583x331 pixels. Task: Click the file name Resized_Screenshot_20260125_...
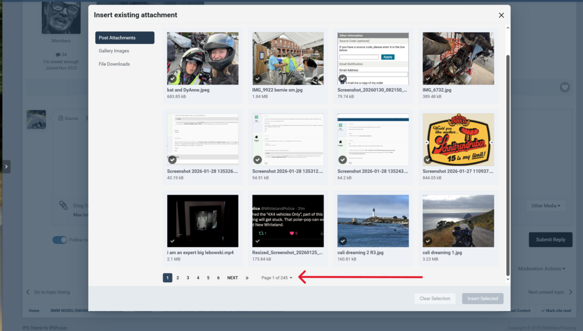(x=287, y=252)
